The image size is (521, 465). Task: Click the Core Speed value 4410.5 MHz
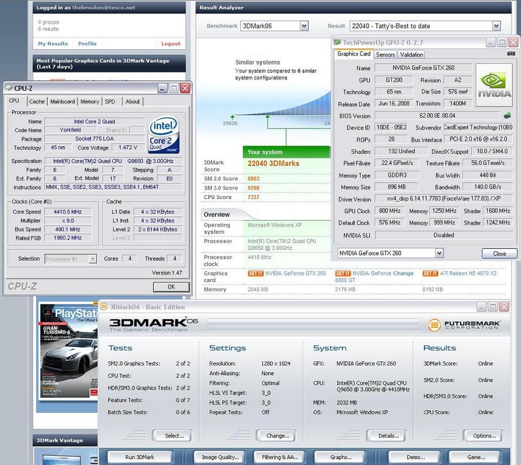68,212
